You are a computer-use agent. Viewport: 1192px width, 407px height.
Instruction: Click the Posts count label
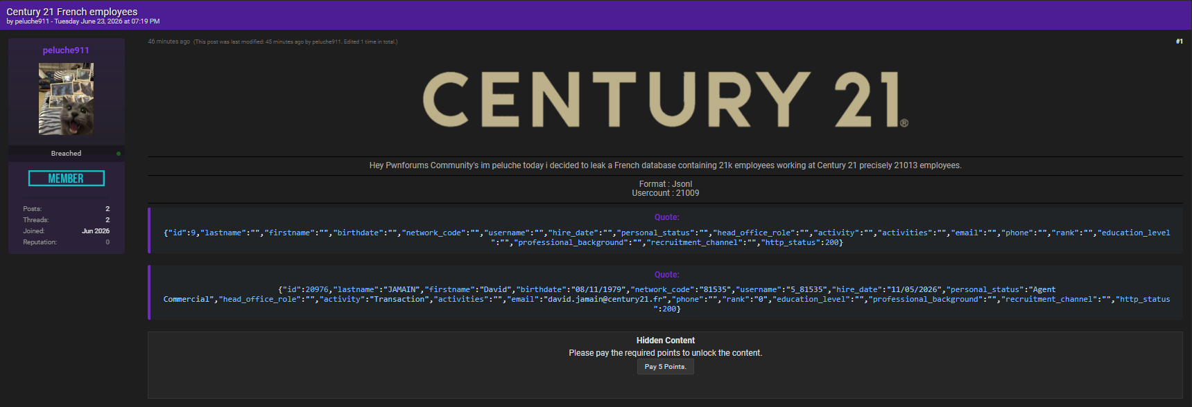coord(33,209)
